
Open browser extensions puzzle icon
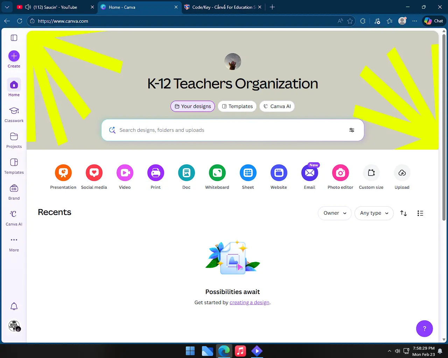(363, 21)
